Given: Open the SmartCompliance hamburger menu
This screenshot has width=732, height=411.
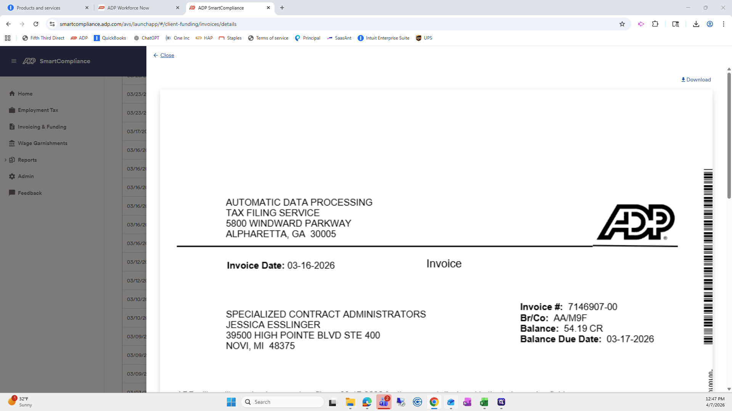Looking at the screenshot, I should point(14,61).
